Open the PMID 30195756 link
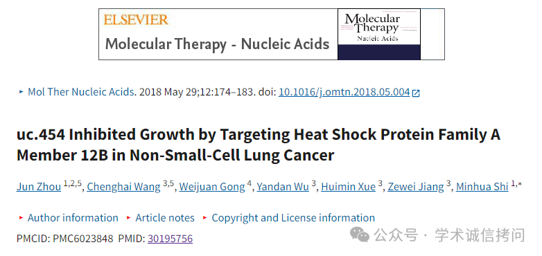Screen dimensions: 542x256 [x=170, y=239]
